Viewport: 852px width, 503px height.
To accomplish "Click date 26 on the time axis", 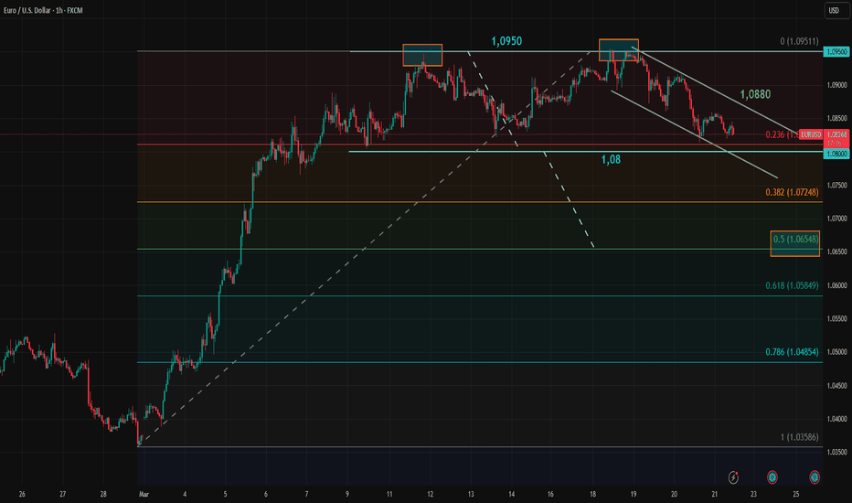I will (x=22, y=494).
